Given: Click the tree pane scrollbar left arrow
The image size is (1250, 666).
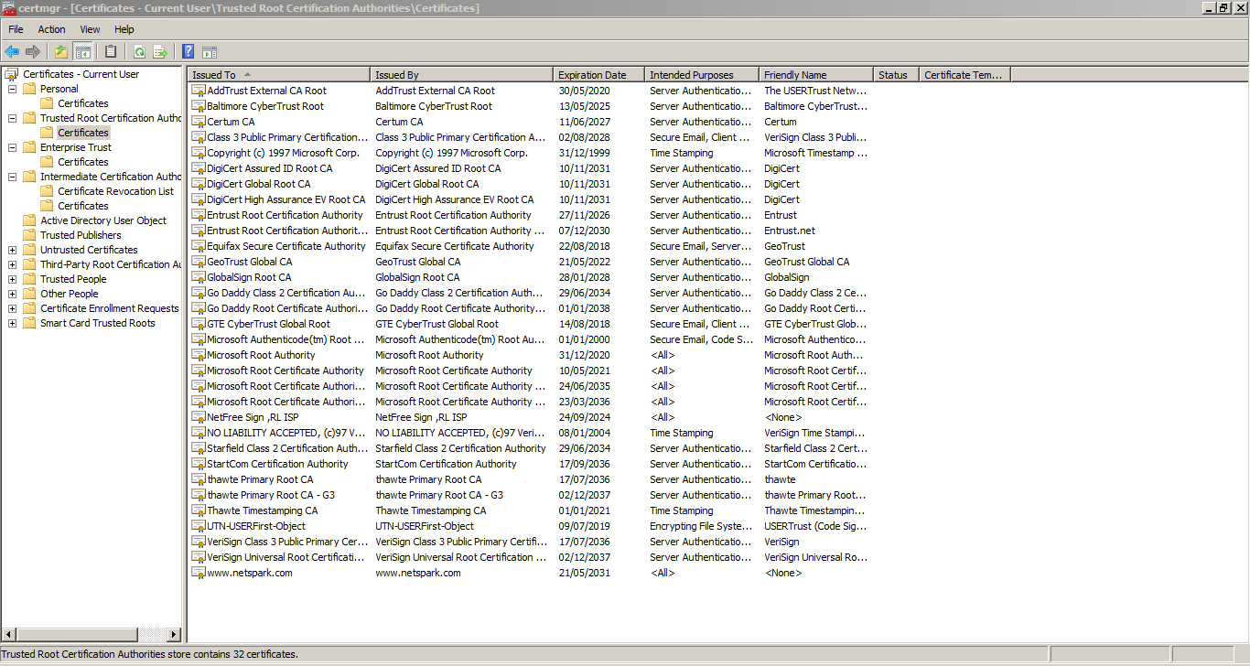Looking at the screenshot, I should (9, 634).
